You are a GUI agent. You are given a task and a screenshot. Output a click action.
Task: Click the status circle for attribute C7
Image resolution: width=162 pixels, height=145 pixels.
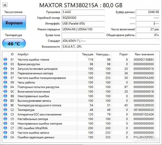[x=5, y=128]
